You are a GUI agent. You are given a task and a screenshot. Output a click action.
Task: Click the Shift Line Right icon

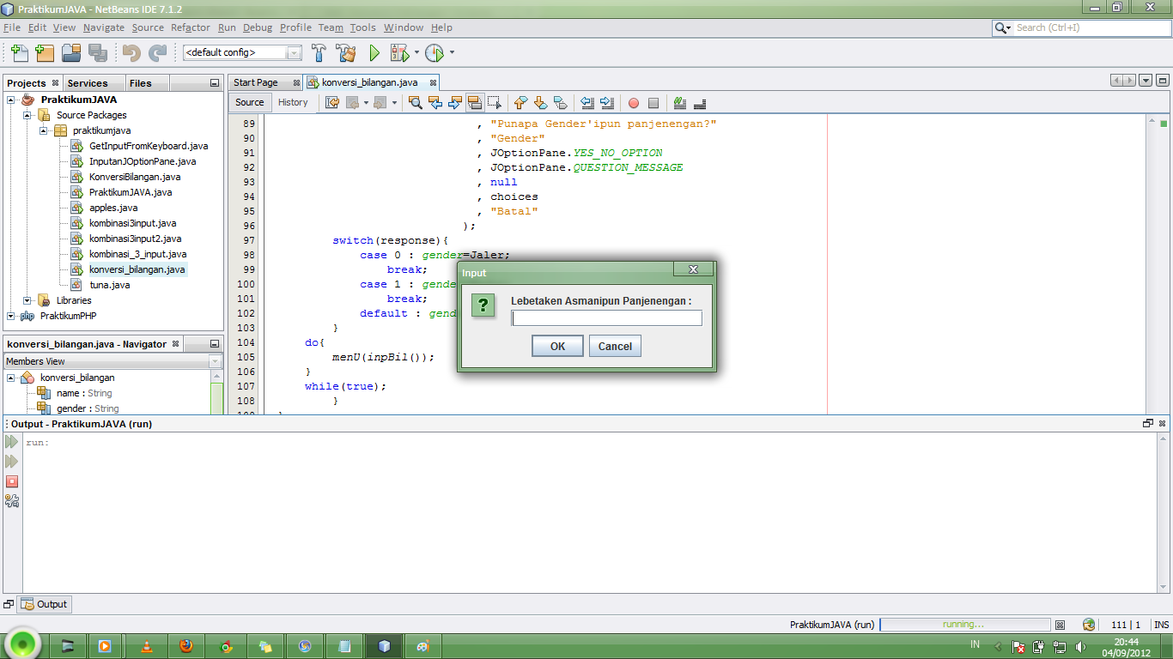point(607,103)
